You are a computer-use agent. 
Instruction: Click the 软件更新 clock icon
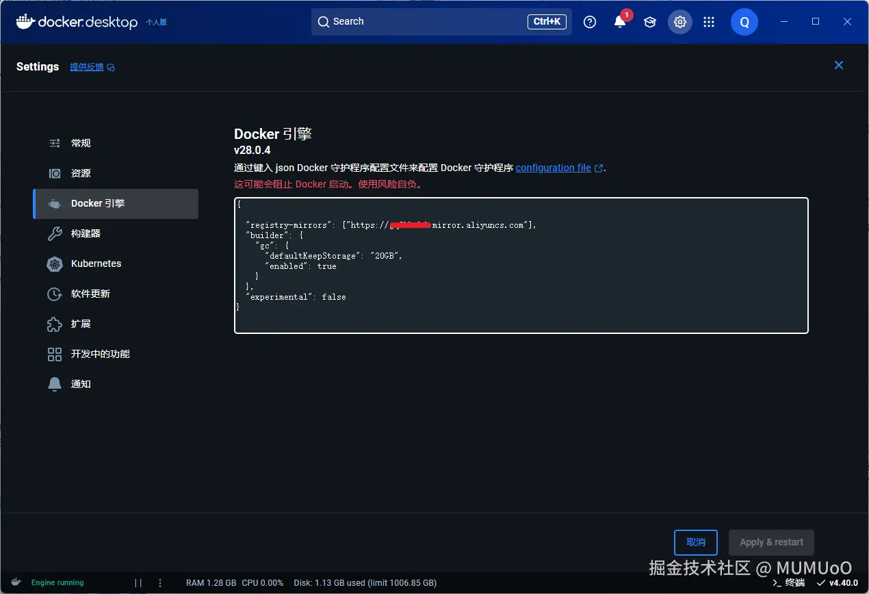pyautogui.click(x=55, y=294)
